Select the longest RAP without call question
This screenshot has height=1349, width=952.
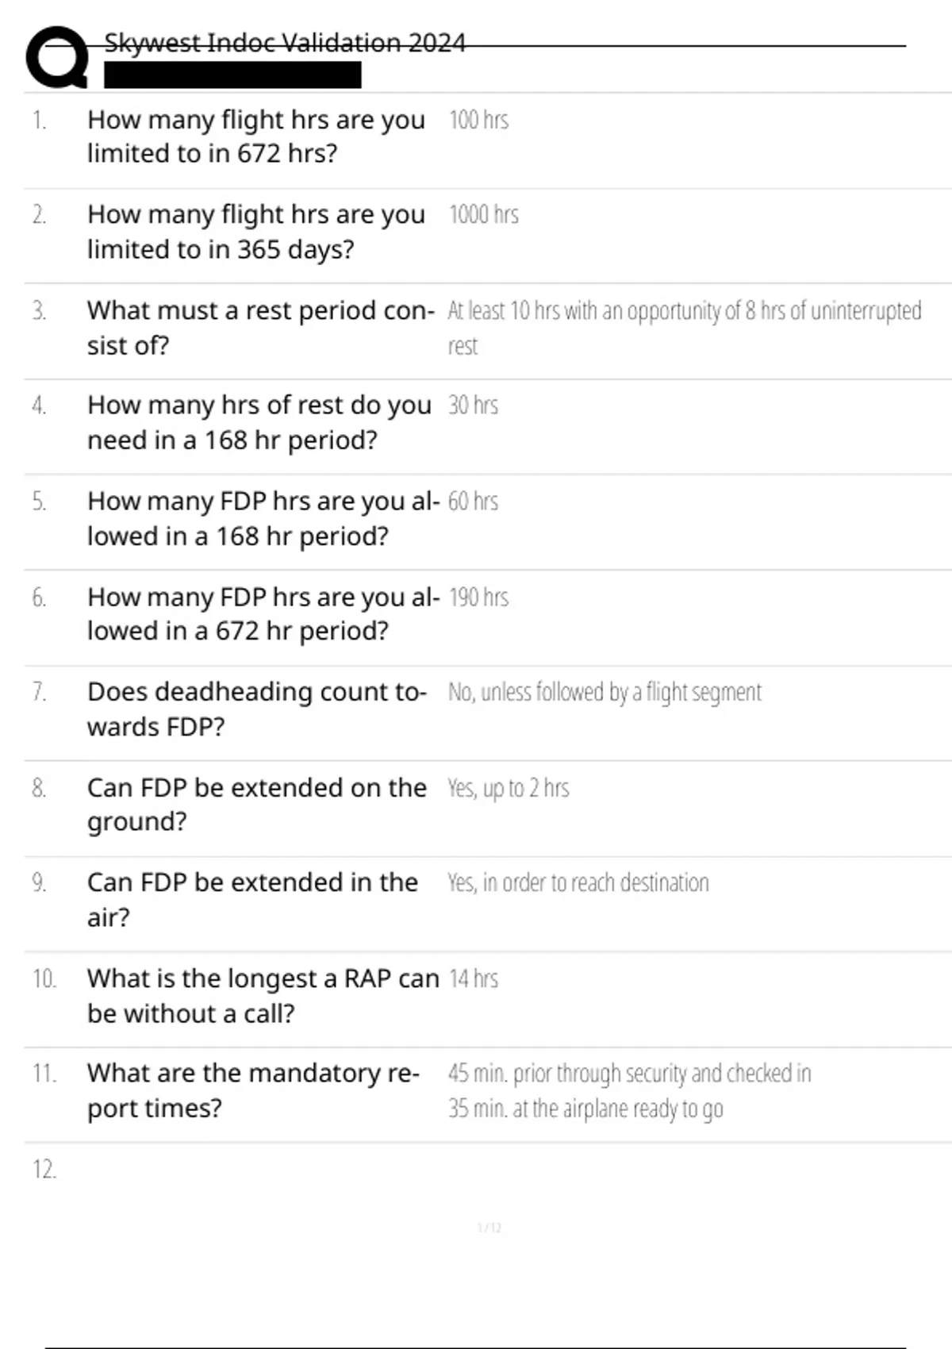pos(263,995)
